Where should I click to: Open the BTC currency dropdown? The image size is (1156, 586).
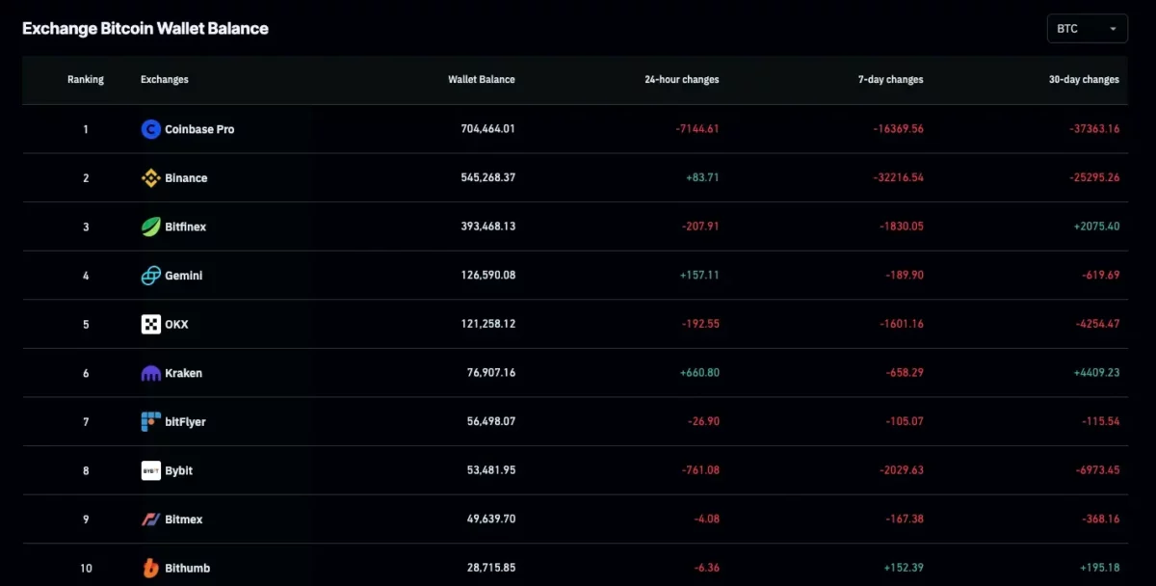point(1087,29)
